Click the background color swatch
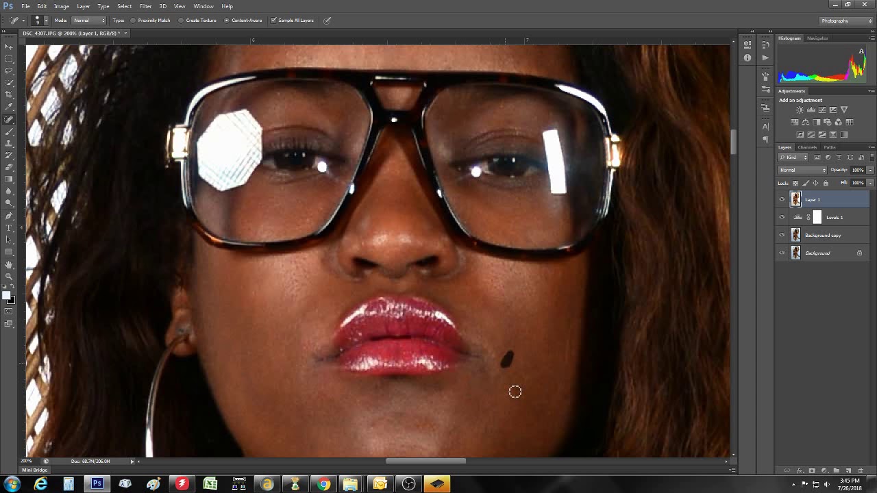 (11, 300)
